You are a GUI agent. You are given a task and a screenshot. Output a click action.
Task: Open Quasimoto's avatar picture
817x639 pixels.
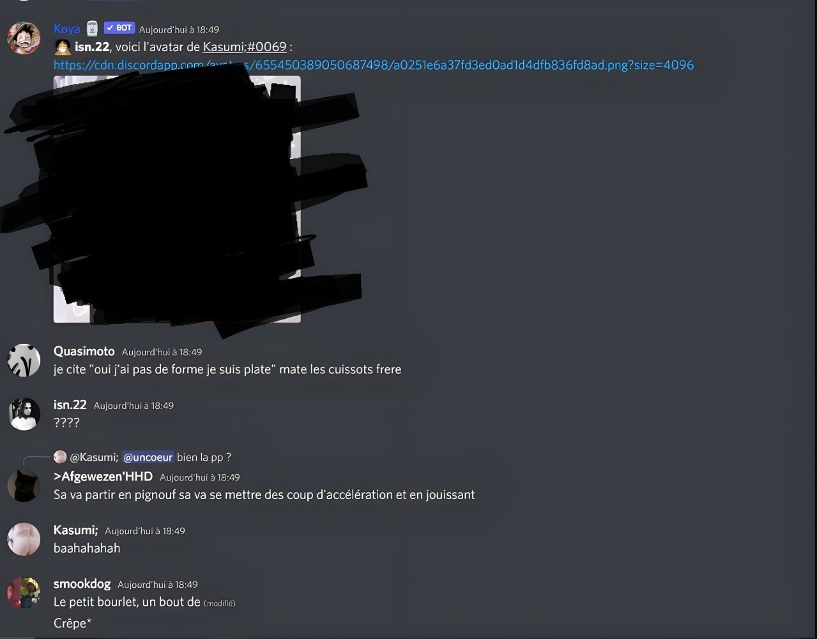click(x=24, y=360)
